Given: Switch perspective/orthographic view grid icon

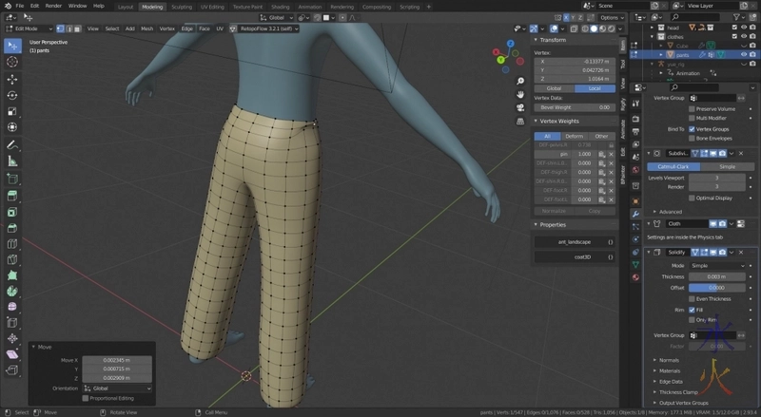Looking at the screenshot, I should point(519,122).
